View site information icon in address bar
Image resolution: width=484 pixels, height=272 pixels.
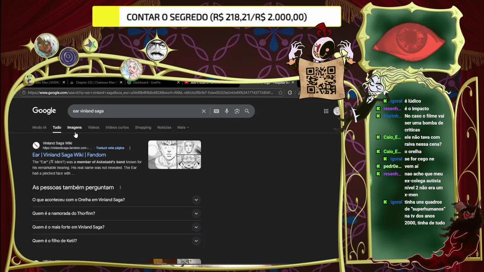point(24,93)
